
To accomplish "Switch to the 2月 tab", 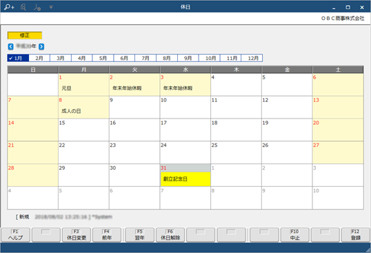I will coord(39,58).
